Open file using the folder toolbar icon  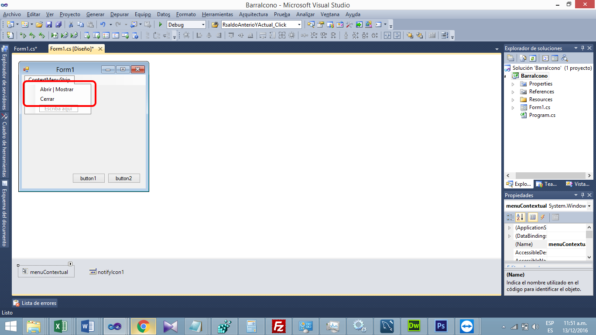click(39, 25)
